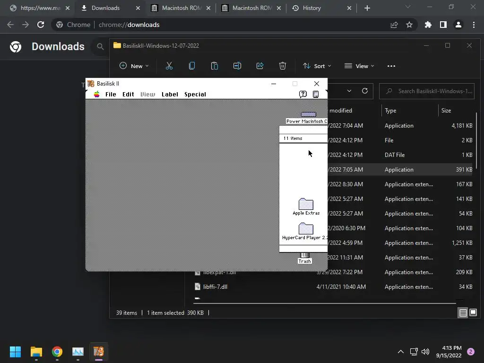This screenshot has height=363, width=484.
Task: Select the libffi-7.dll file
Action: (x=215, y=287)
